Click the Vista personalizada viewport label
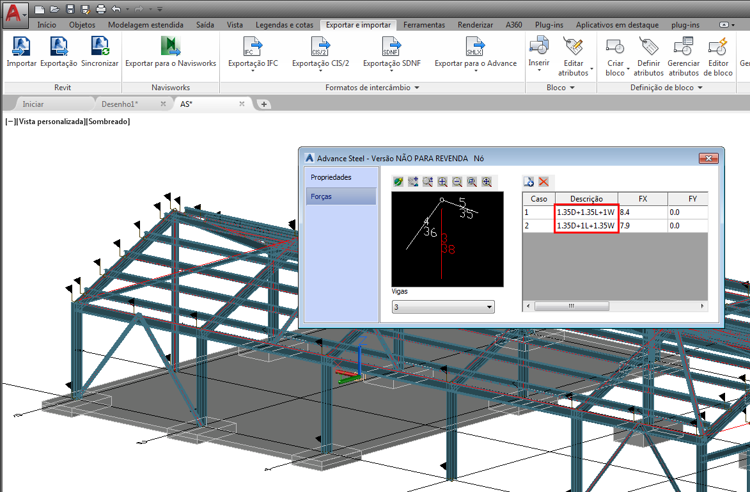750x492 pixels. point(51,122)
